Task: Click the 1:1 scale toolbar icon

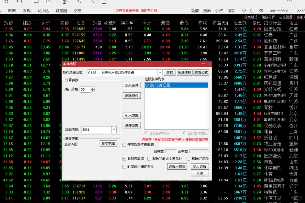Action: [x=19, y=2]
